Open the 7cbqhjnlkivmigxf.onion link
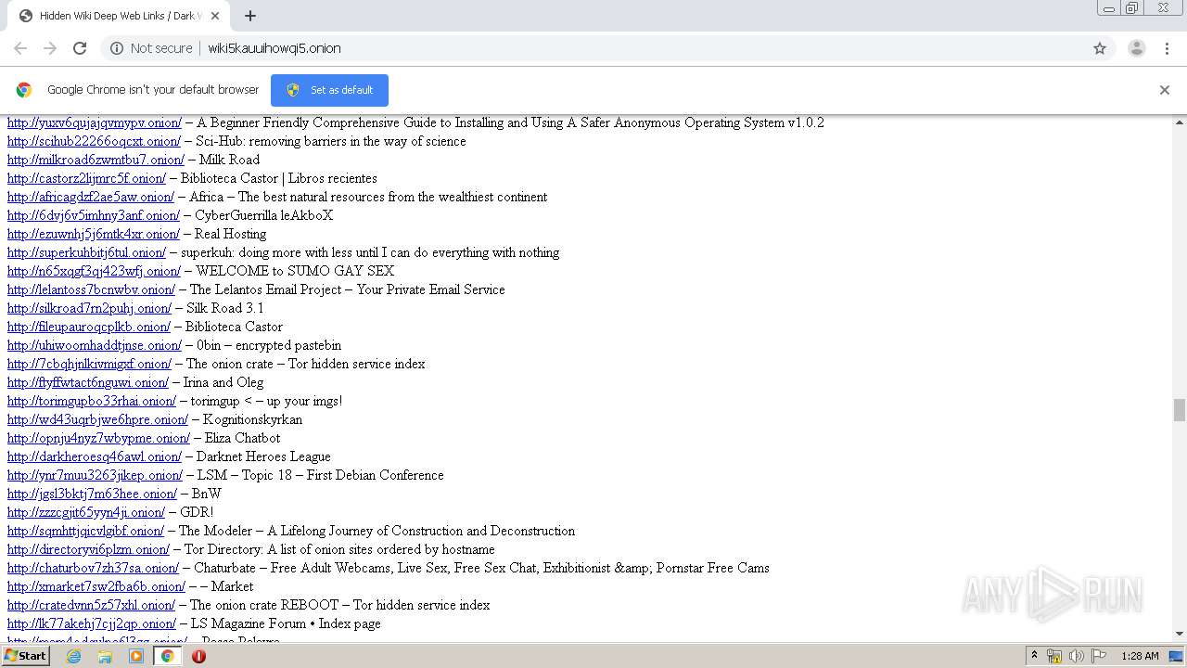 point(89,364)
